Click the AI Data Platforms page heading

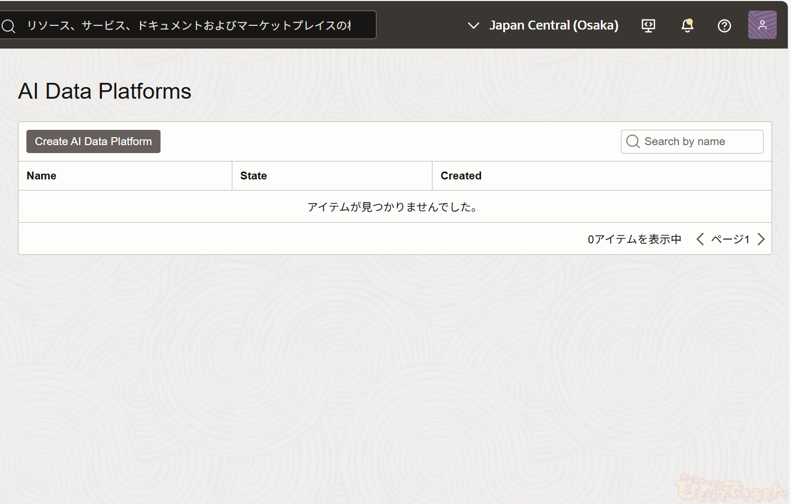[x=105, y=91]
